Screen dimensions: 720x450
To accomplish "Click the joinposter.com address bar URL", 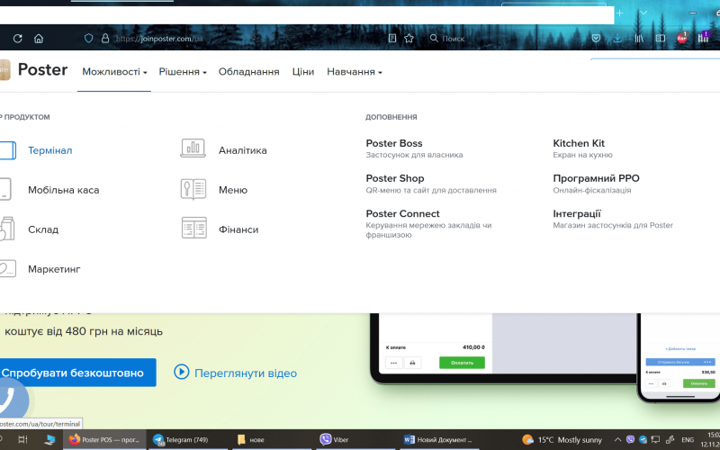I will [x=159, y=39].
